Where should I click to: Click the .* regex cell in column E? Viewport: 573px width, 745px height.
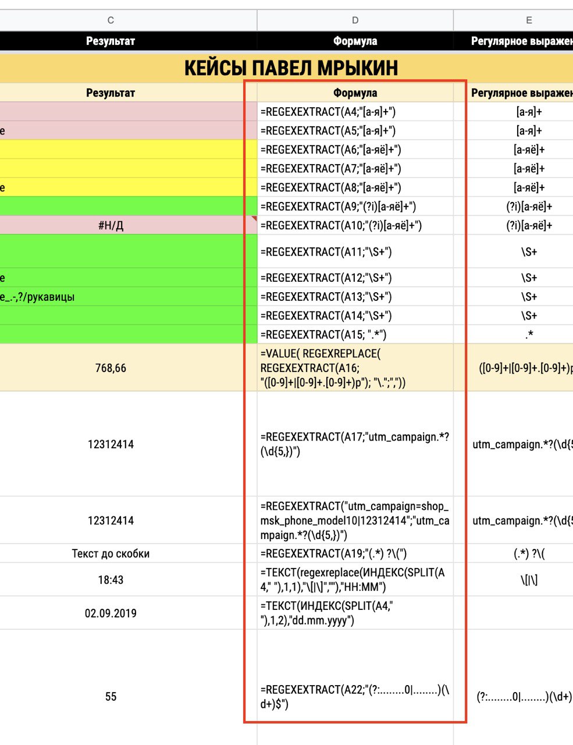513,334
